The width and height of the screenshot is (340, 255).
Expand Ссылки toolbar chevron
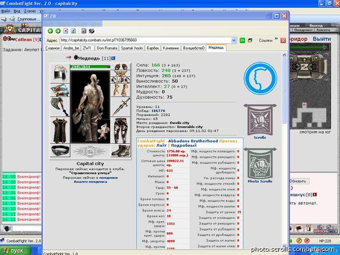pos(276,39)
